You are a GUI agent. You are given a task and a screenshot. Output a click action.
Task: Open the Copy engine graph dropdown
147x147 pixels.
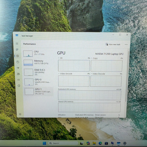point(92,58)
